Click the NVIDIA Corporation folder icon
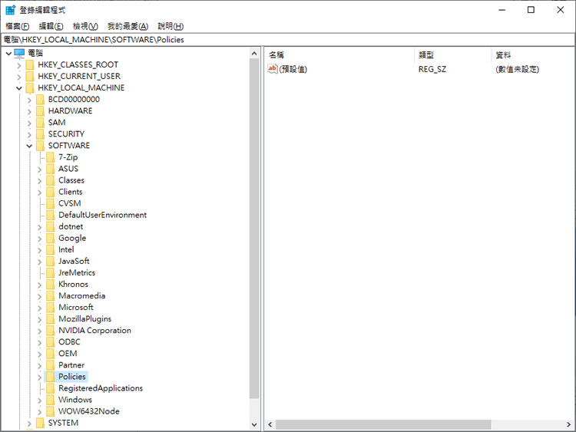The width and height of the screenshot is (576, 432). pyautogui.click(x=51, y=331)
